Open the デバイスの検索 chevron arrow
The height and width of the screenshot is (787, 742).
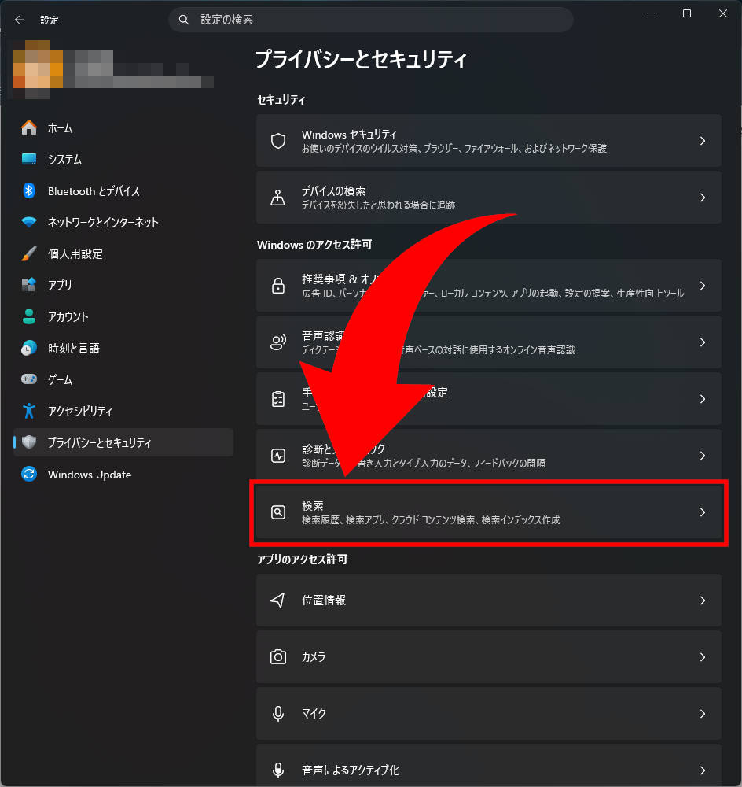point(703,198)
